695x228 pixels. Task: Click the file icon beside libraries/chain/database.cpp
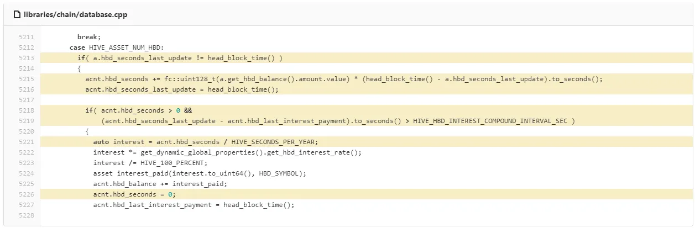coord(17,14)
